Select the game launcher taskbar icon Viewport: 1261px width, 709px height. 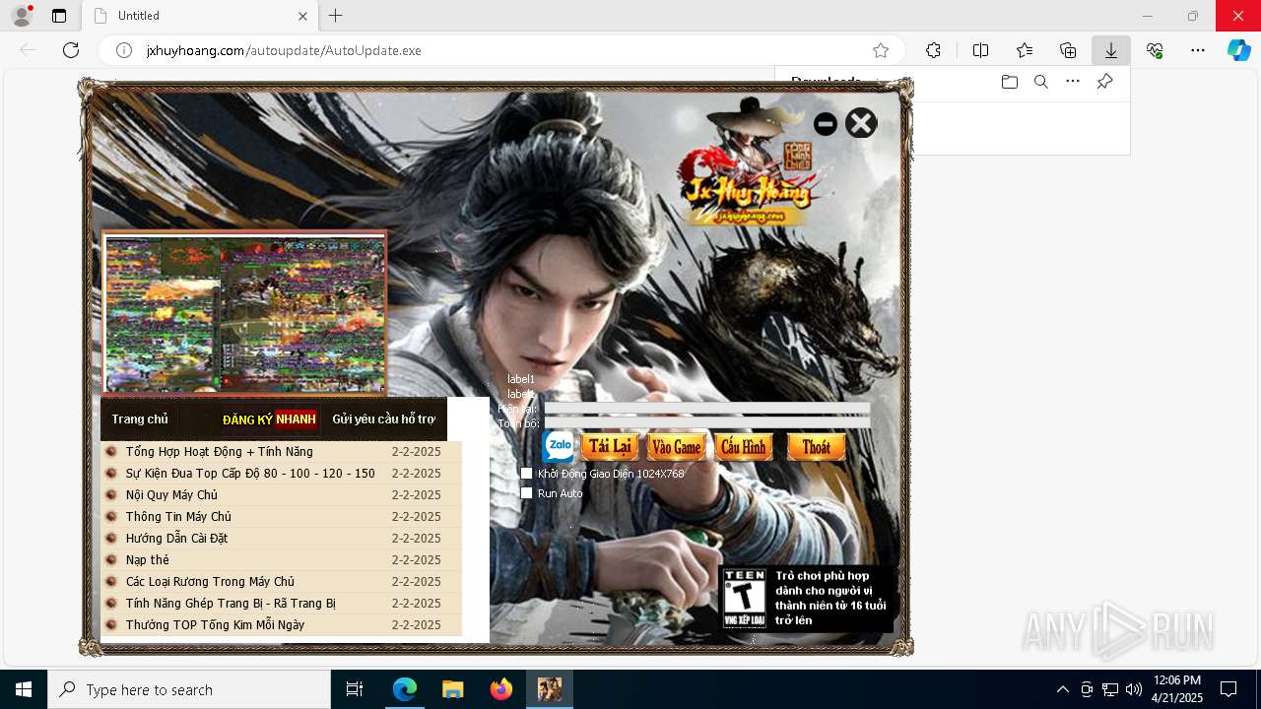pos(550,689)
